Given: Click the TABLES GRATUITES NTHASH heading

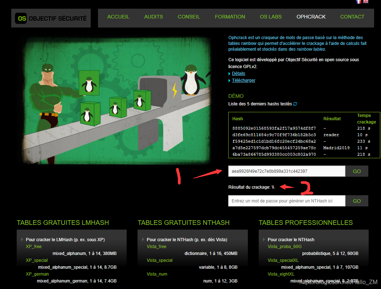Looking at the screenshot, I should point(184,223).
